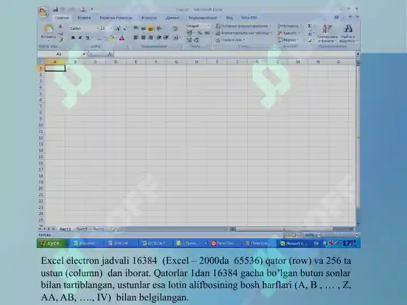Click the Increase Decimal icon
Screen dimensions: 407x305
coord(189,40)
